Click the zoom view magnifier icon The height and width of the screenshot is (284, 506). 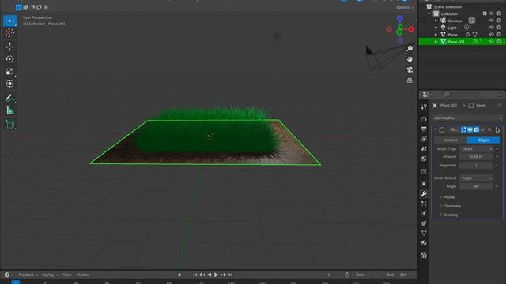(x=410, y=49)
